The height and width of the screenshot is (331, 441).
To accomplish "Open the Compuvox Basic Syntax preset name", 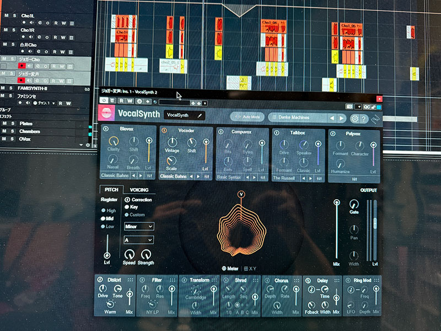I will point(229,177).
